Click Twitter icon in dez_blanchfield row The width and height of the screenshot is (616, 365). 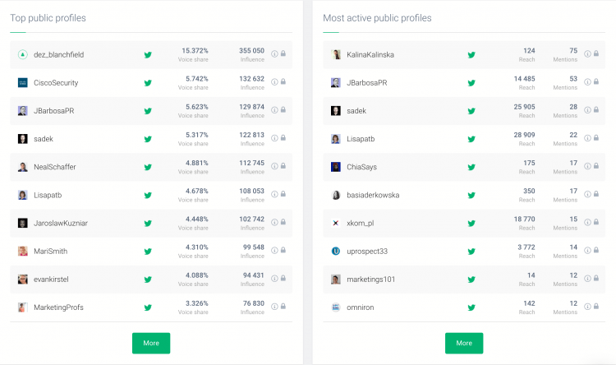click(x=148, y=55)
